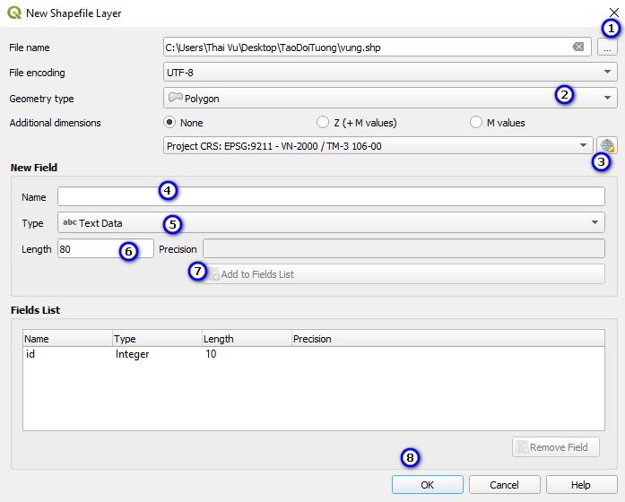
Task: Click the Length column header
Action: click(x=247, y=339)
